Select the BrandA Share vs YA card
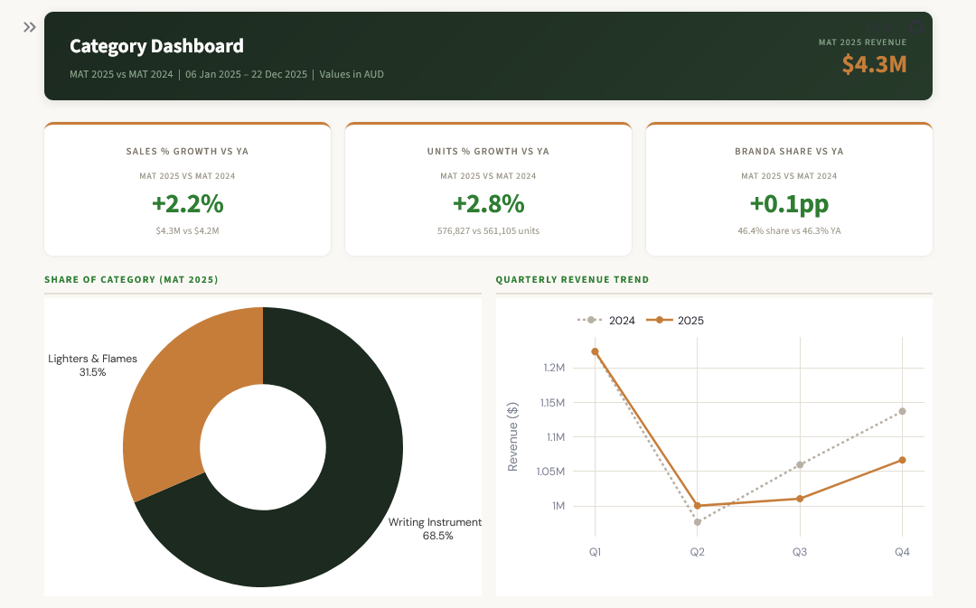The width and height of the screenshot is (976, 608). point(789,190)
